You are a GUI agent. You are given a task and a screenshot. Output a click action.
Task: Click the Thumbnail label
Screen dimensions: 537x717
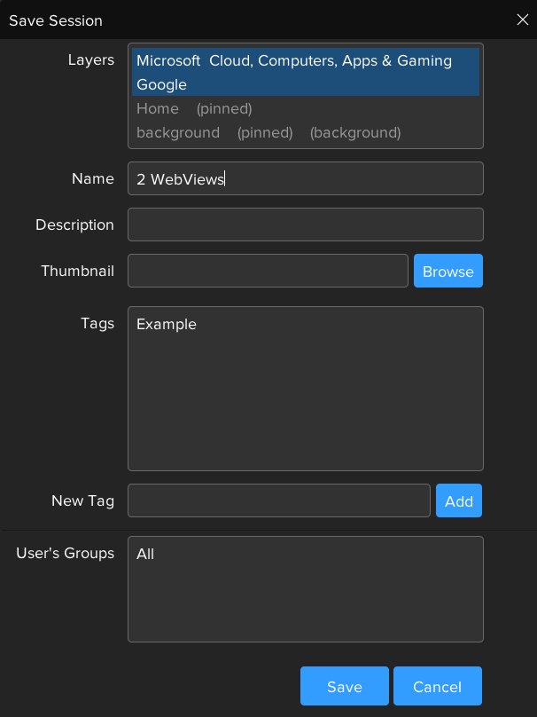click(77, 272)
